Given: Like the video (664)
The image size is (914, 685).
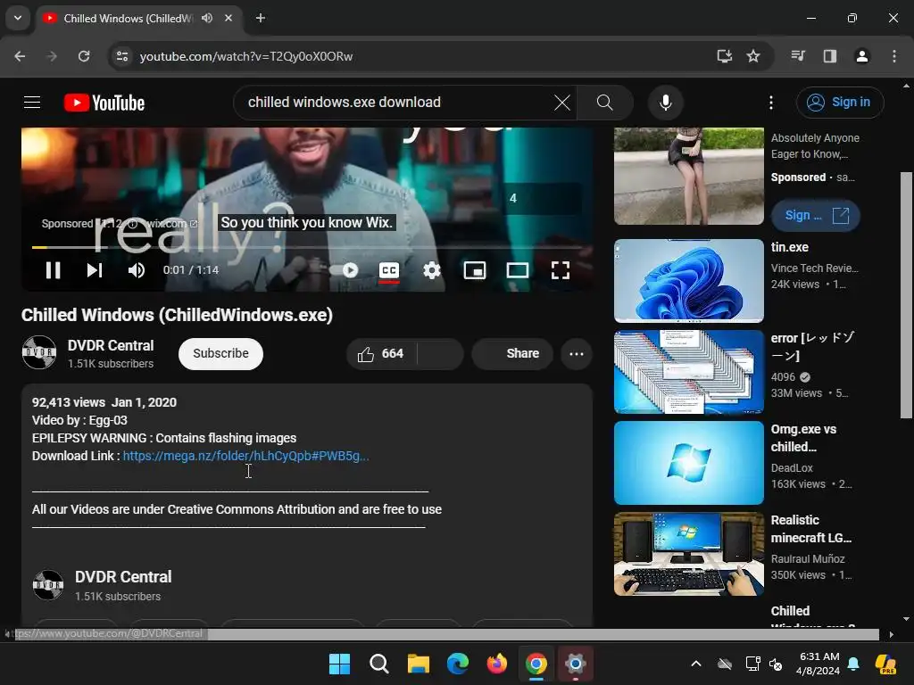Looking at the screenshot, I should 381,353.
